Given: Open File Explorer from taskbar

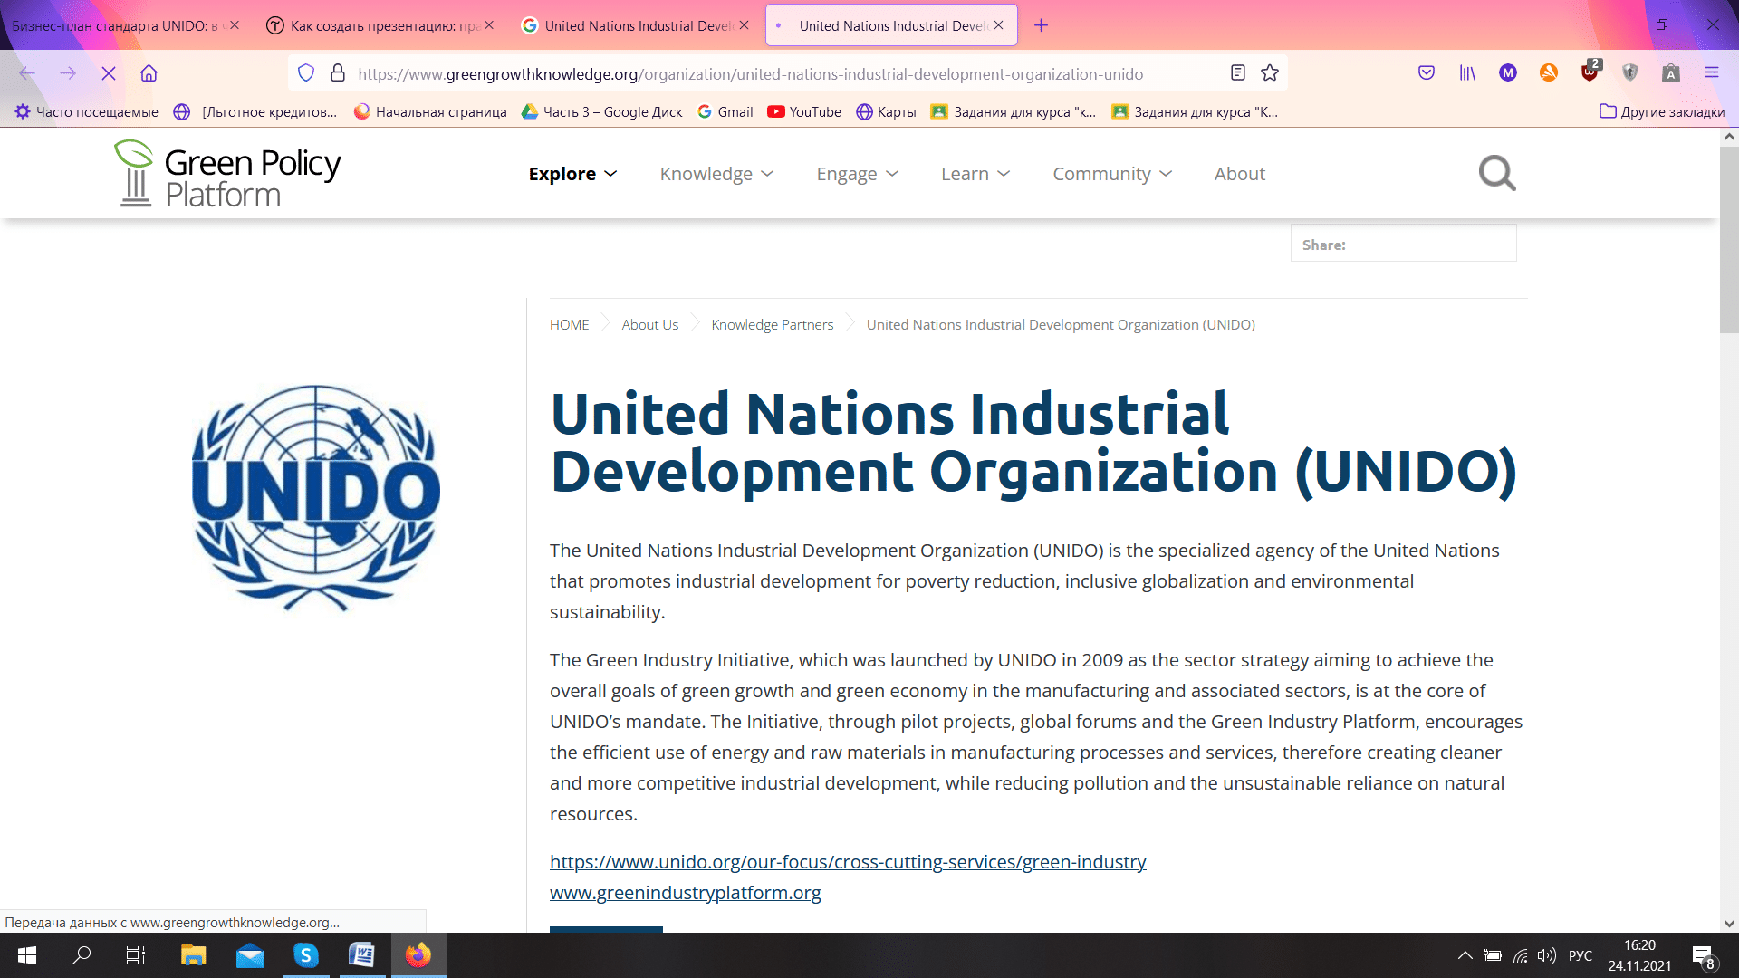Looking at the screenshot, I should 193,955.
